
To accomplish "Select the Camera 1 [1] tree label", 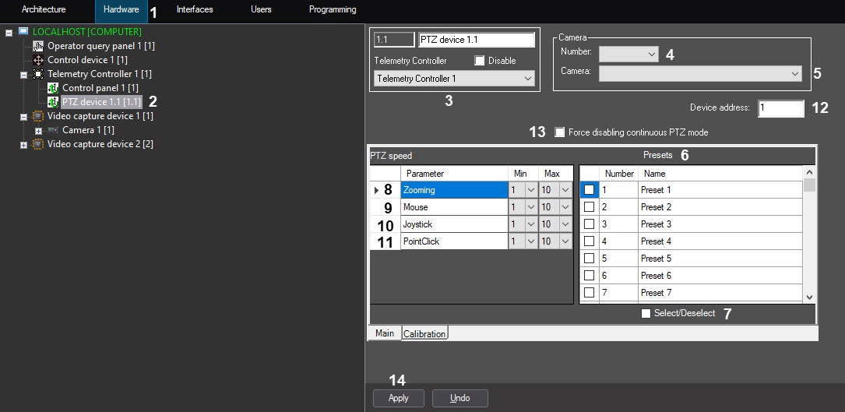I will point(88,130).
